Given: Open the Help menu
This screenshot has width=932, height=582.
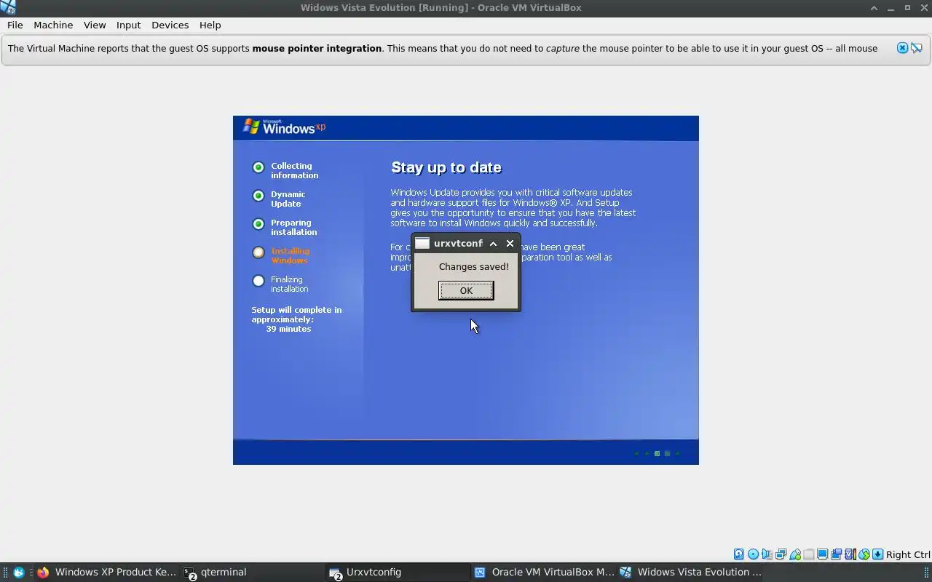Looking at the screenshot, I should pyautogui.click(x=210, y=25).
